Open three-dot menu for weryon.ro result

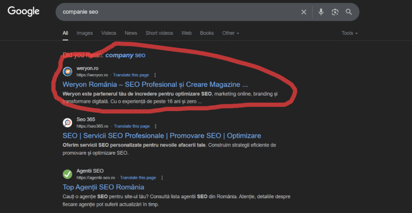pyautogui.click(x=155, y=75)
